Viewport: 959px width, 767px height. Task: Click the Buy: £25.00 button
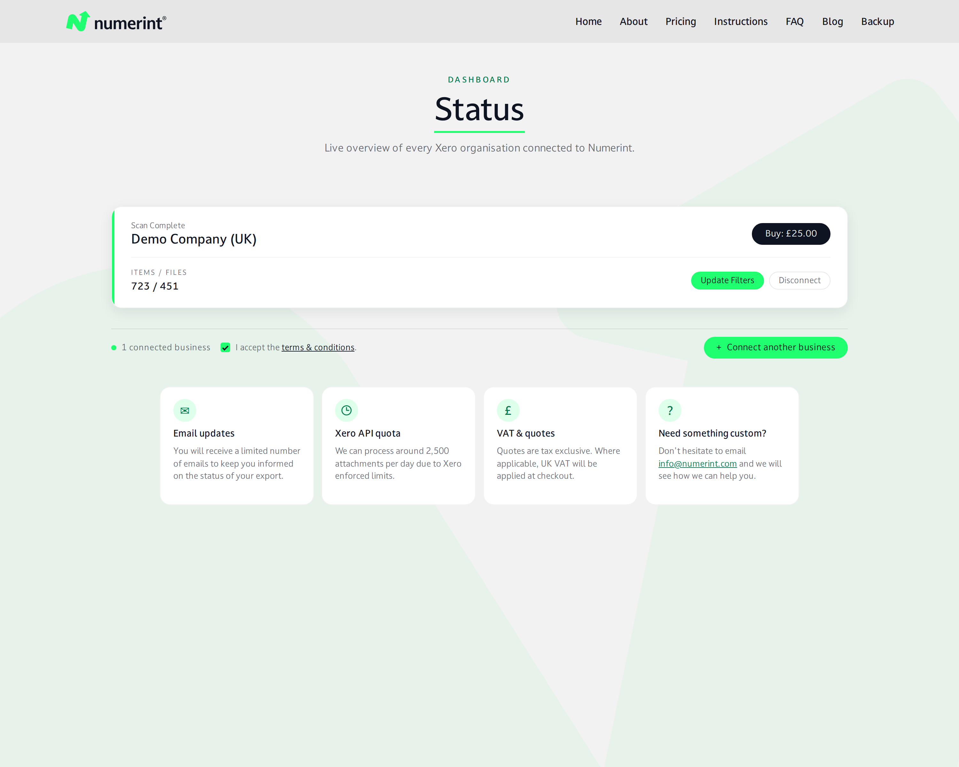point(791,233)
